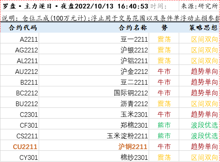220x162 pixels.
Task: Select cell BC2212
Action: pyautogui.click(x=20, y=92)
